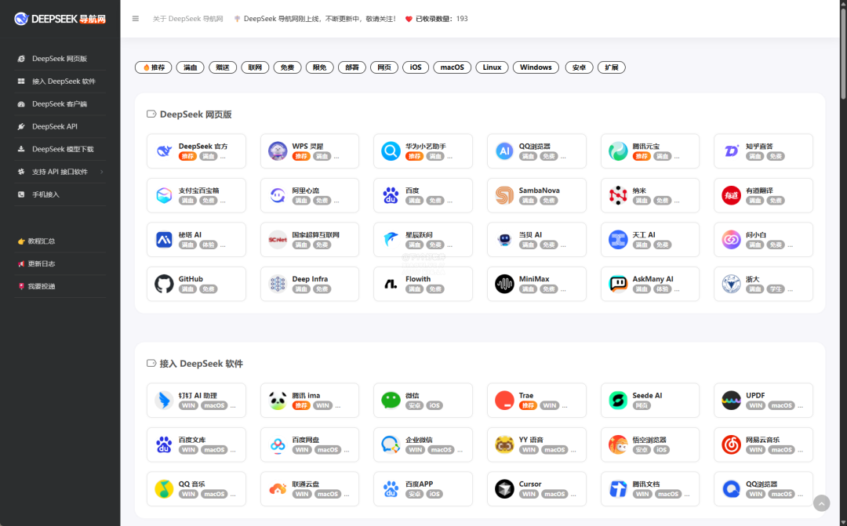Open the 知乎直答 icon
Image resolution: width=847 pixels, height=526 pixels.
click(x=732, y=151)
